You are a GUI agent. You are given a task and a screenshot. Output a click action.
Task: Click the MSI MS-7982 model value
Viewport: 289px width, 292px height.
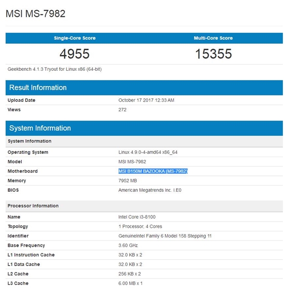coord(132,161)
